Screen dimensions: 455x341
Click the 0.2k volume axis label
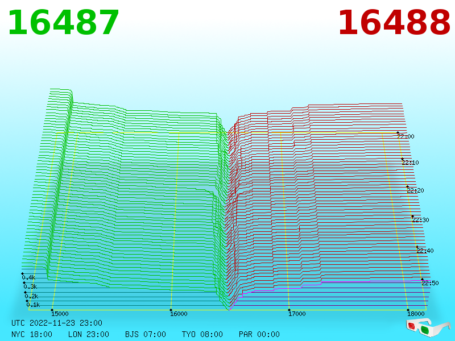click(x=31, y=296)
